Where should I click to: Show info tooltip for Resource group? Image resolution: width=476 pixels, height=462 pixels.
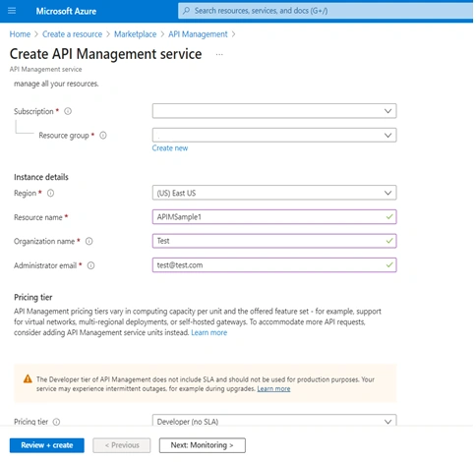coord(103,136)
